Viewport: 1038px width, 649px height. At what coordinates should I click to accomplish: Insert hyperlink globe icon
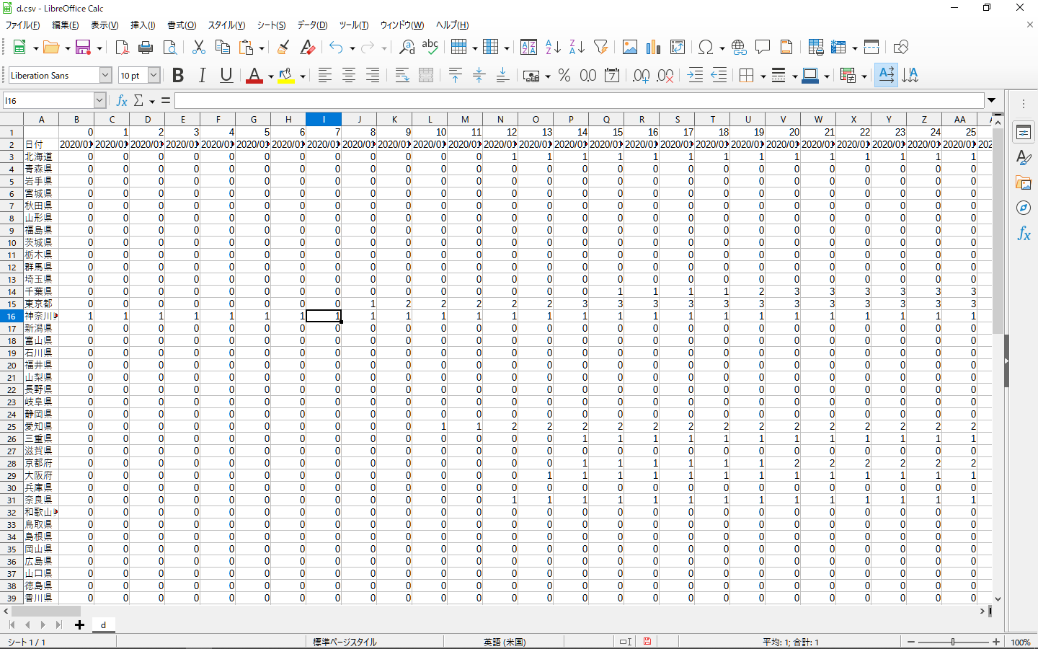click(739, 48)
